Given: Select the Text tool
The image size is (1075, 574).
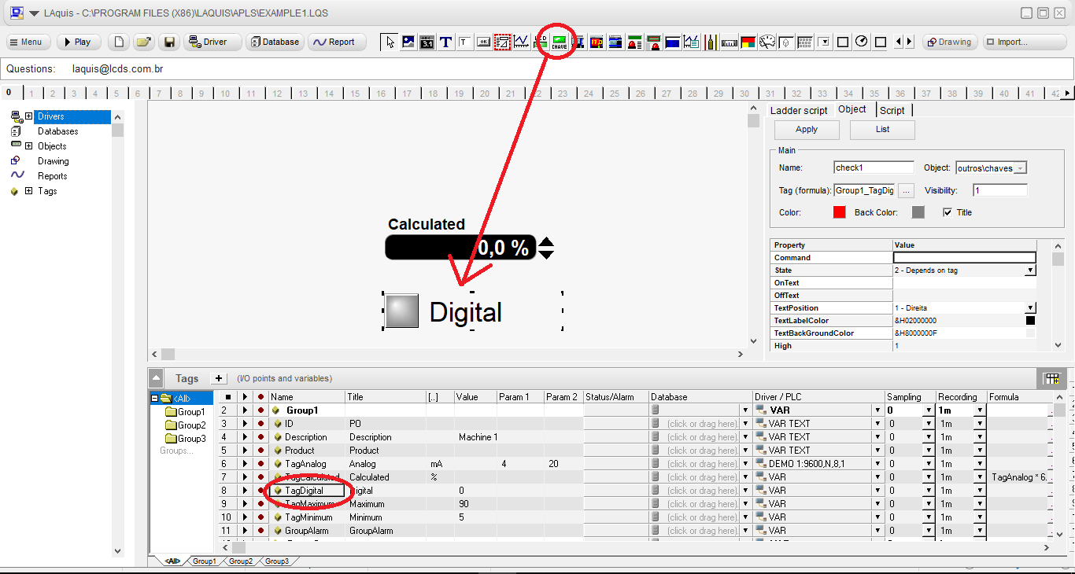Looking at the screenshot, I should pos(445,41).
